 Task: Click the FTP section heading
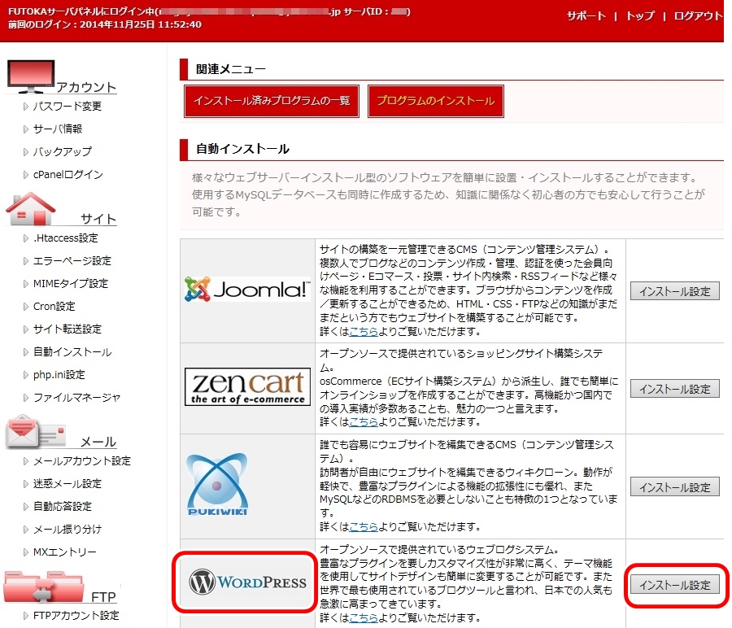pyautogui.click(x=103, y=597)
